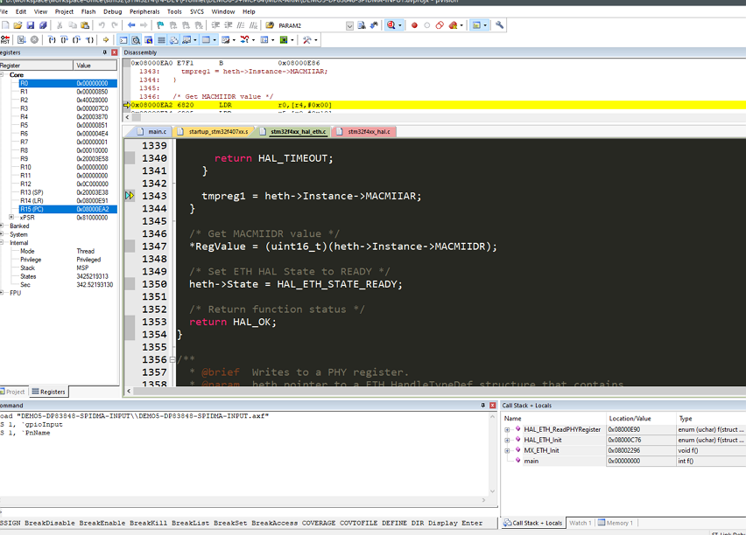Click in the command line input field
The image size is (746, 535).
click(x=249, y=512)
